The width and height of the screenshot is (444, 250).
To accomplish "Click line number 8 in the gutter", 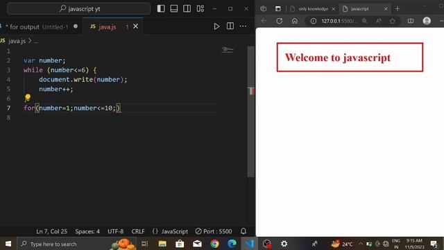I will (x=8, y=117).
